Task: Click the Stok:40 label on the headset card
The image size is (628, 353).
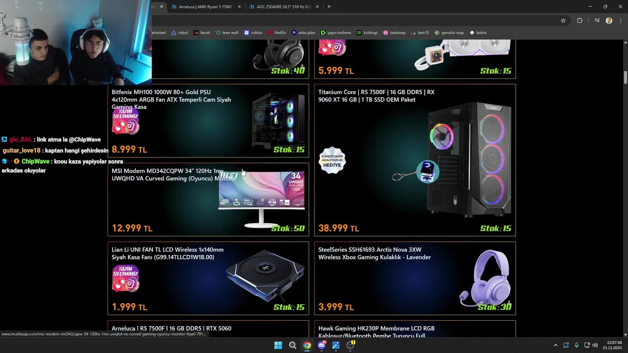Action: coord(288,71)
